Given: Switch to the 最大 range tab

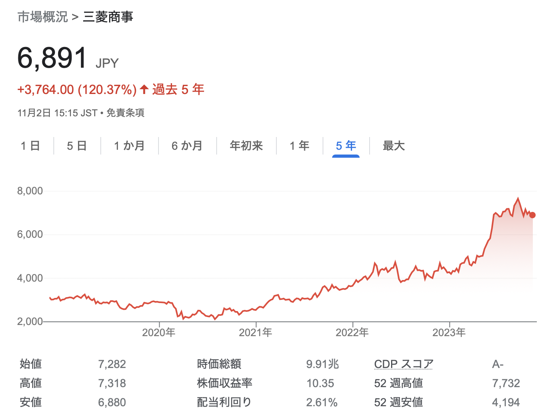Looking at the screenshot, I should coord(394,146).
